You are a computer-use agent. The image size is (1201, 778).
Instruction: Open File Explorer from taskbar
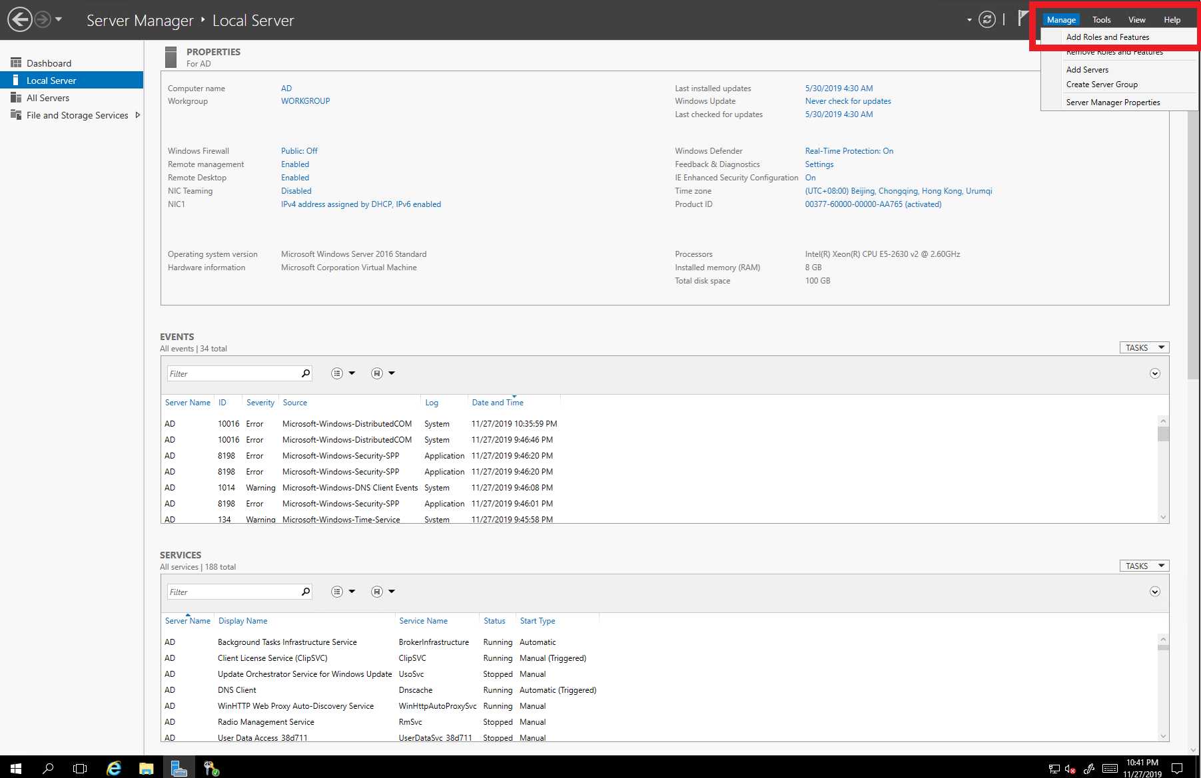[x=146, y=768]
